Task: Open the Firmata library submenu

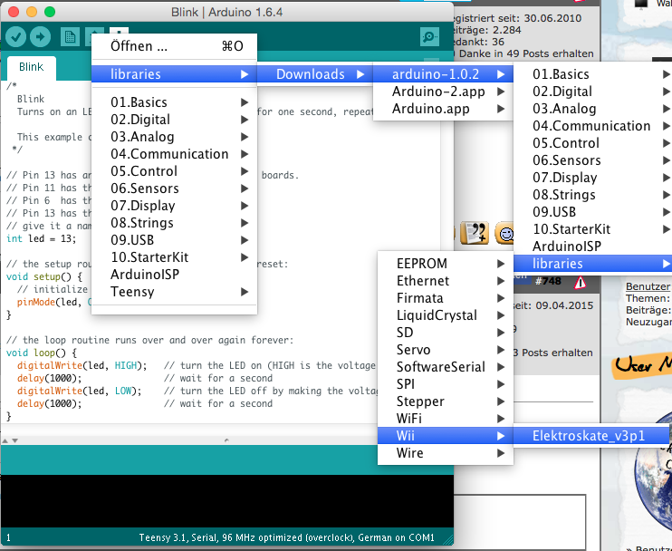Action: coord(446,297)
